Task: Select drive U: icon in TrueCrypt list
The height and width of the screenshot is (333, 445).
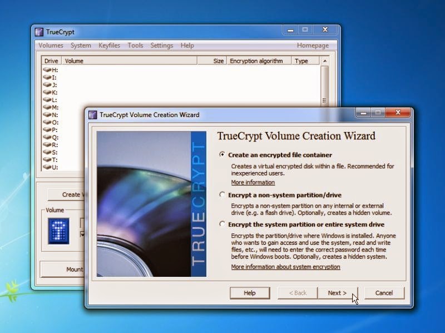Action: click(47, 167)
